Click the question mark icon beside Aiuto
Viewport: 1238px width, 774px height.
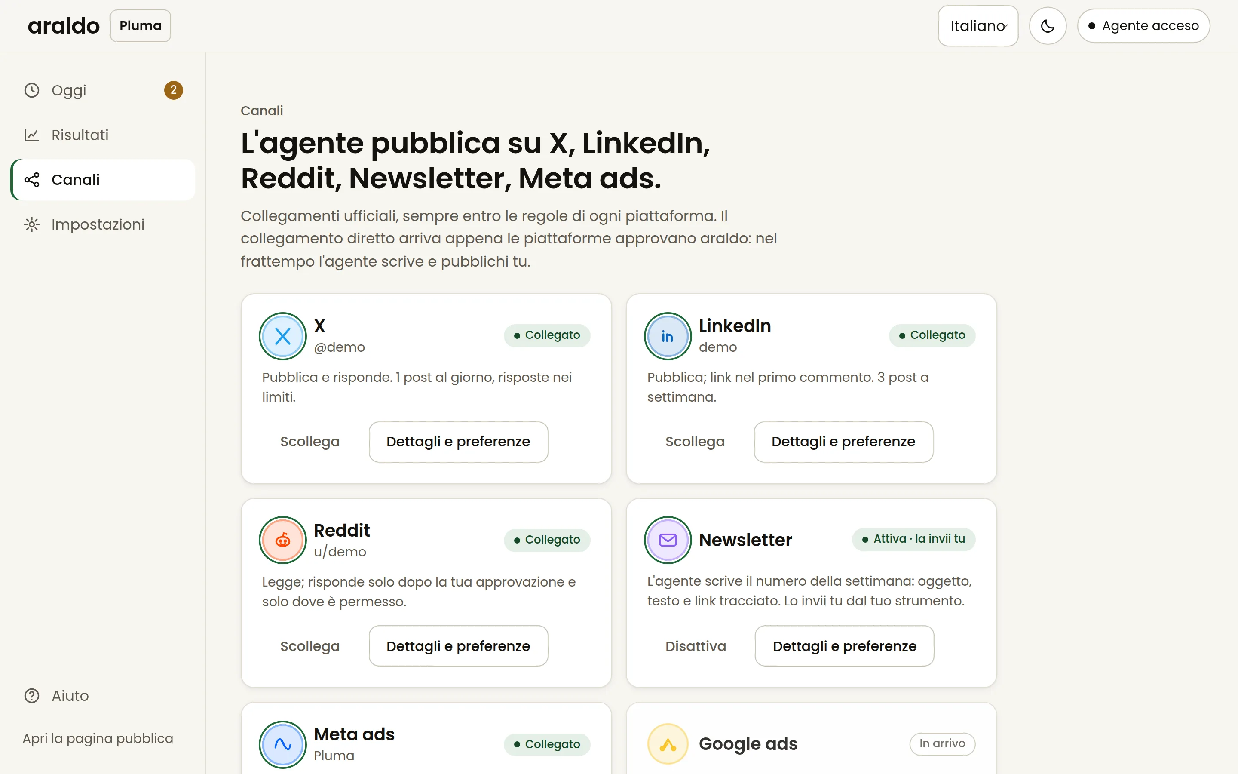coord(32,696)
